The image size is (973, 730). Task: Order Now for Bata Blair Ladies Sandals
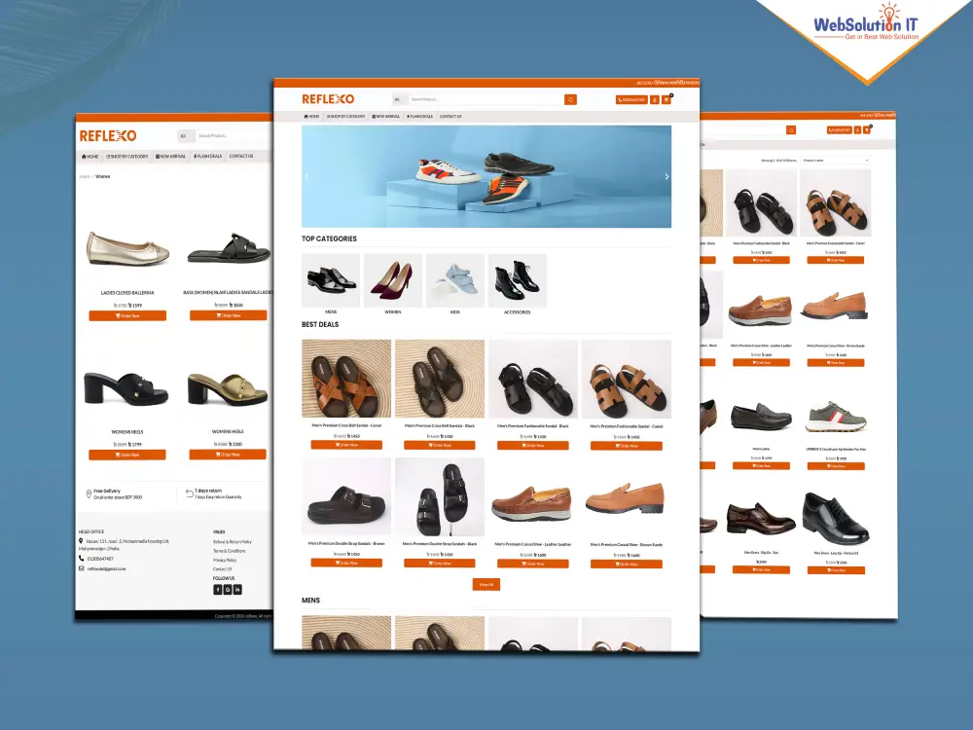tap(229, 315)
